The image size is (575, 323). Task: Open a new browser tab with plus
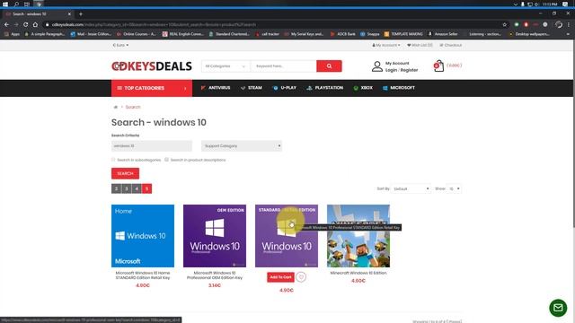[81, 14]
